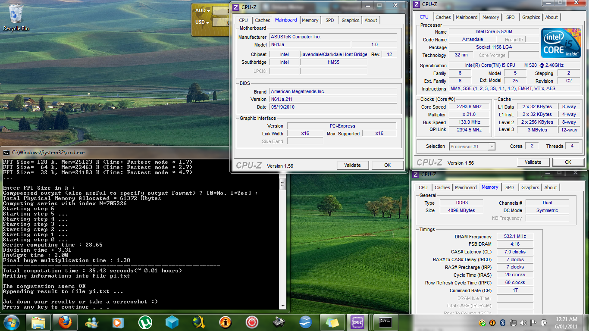Open the Action Center flag tray icon
Viewport: 589px width, 331px height.
click(x=534, y=323)
